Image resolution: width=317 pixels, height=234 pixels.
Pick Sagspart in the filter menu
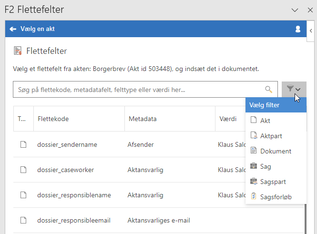point(273,182)
